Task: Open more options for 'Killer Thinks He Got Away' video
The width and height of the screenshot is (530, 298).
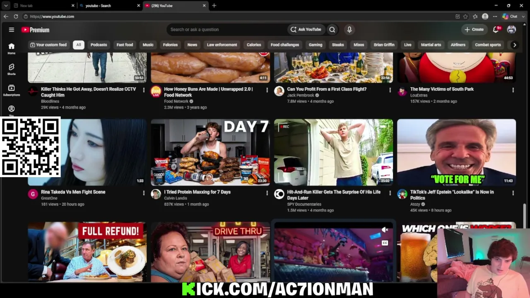Action: click(x=144, y=90)
